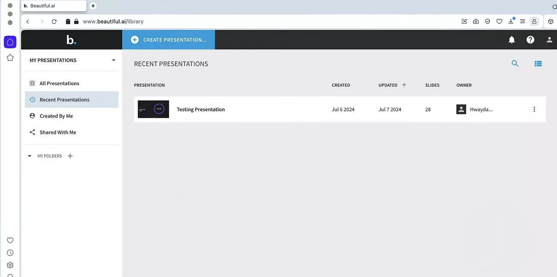Take snapshot with camera icon
This screenshot has height=277, width=557.
coord(476,21)
